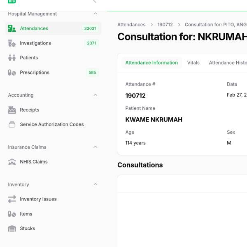Switch to the Vitals tab
This screenshot has width=247, height=247.
pyautogui.click(x=193, y=63)
